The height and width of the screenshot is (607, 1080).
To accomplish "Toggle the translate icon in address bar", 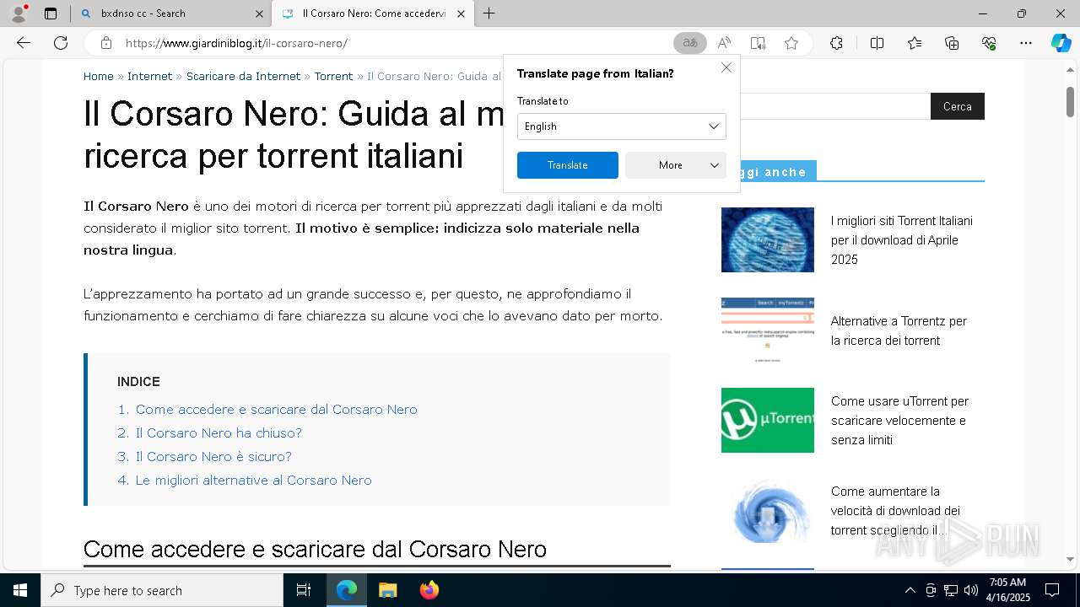I will point(690,43).
